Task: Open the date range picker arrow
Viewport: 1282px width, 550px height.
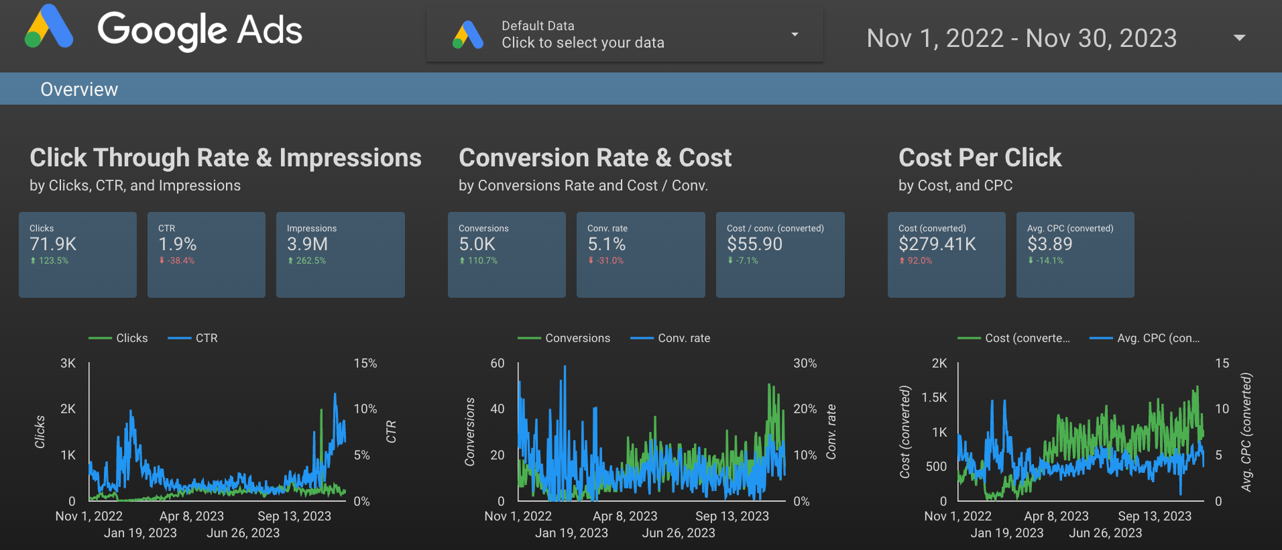Action: pos(1239,38)
